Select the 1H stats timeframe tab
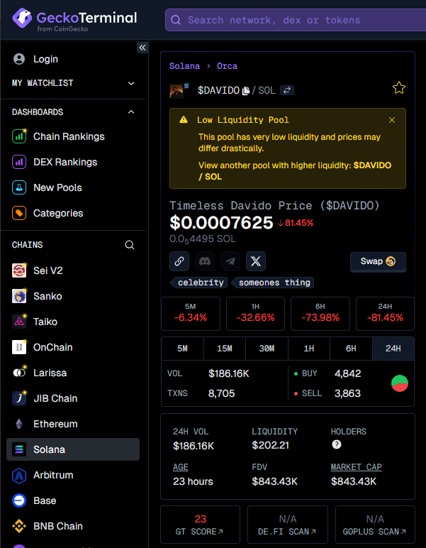This screenshot has height=548, width=426. coord(309,349)
